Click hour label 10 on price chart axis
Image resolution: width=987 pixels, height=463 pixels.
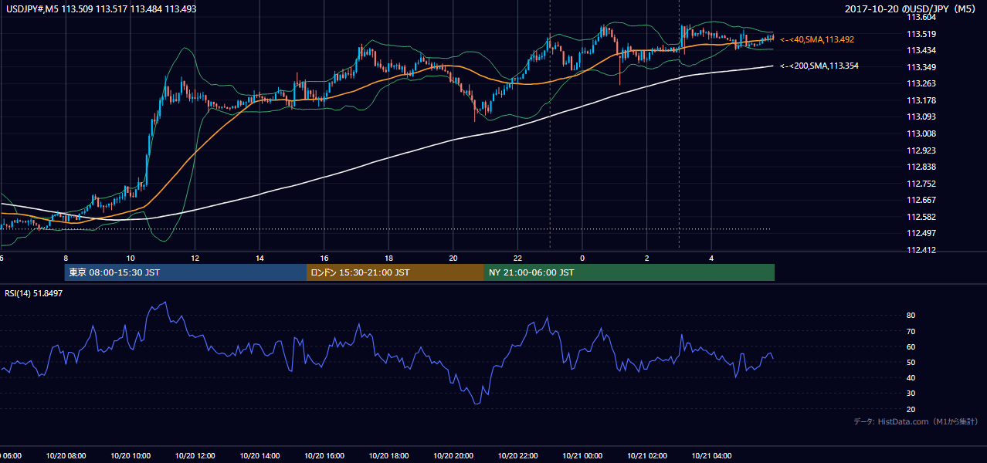click(131, 258)
